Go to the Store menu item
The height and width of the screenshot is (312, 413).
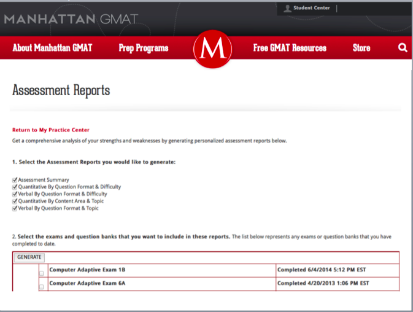(361, 48)
